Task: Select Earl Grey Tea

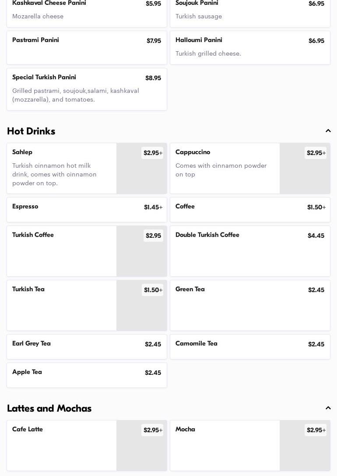Action: [x=87, y=347]
